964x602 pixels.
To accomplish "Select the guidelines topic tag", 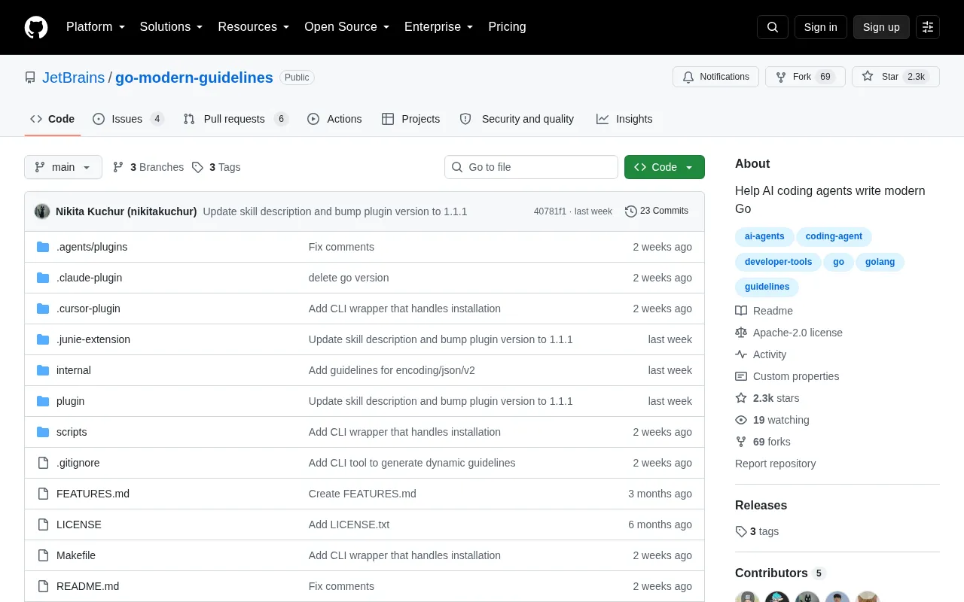I will point(767,287).
